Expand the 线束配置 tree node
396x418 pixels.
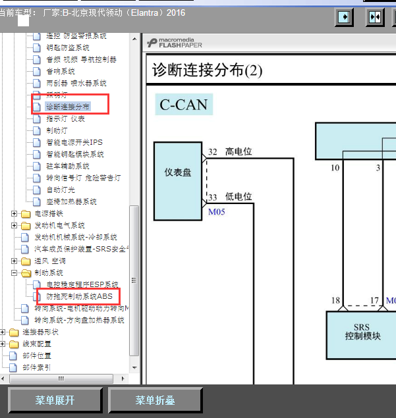[x=3, y=344]
